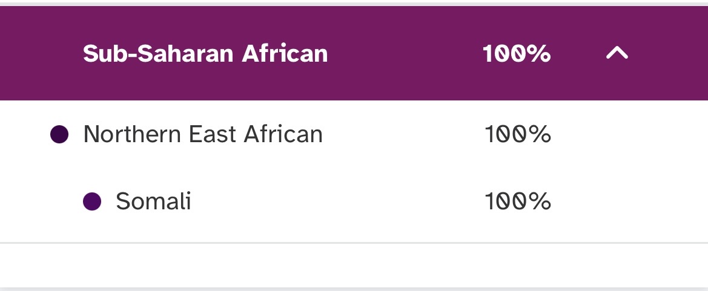Collapse the Sub-Saharan African section chevron

coord(617,54)
